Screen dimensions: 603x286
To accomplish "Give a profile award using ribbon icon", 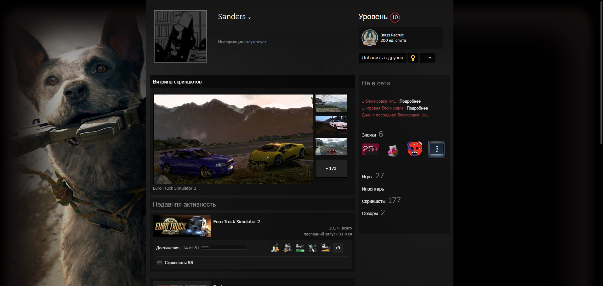I will tap(413, 58).
